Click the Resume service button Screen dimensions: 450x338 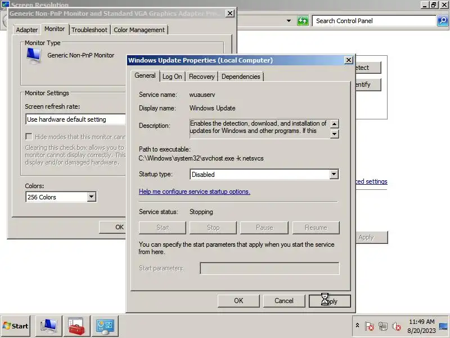[316, 228]
